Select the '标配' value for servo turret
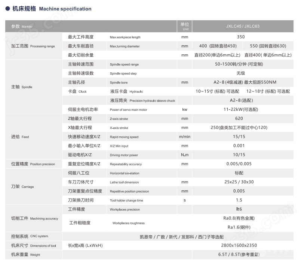This screenshot has width=301, height=260. [239, 173]
